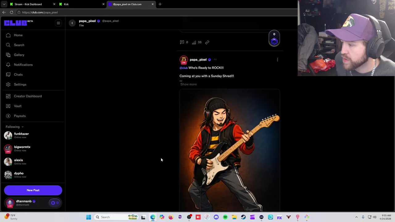Viewport: 395px width, 222px height.
Task: Expand post text with Show more
Action: (189, 84)
